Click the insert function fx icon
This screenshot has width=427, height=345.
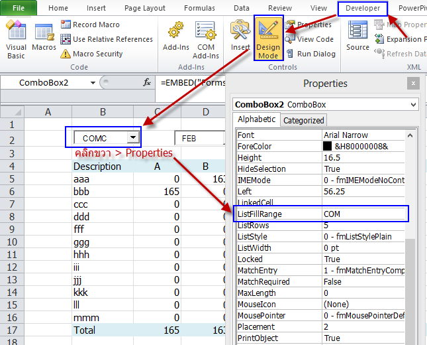tap(147, 83)
